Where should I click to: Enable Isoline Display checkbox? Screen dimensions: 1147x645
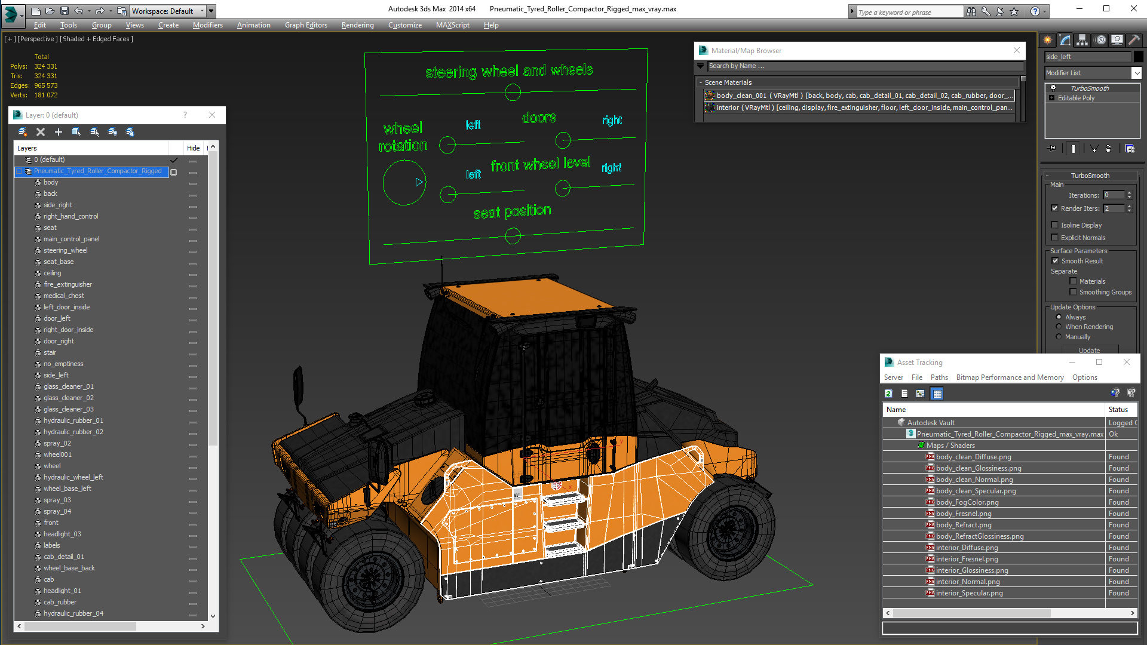click(1055, 225)
